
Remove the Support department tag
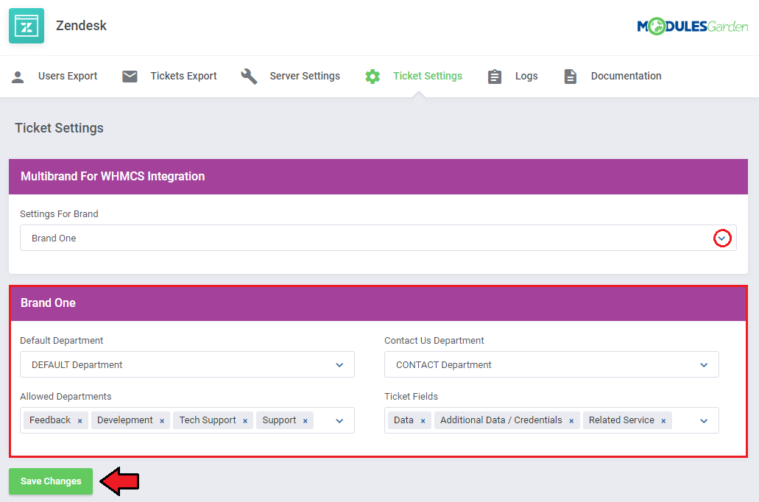(x=305, y=421)
